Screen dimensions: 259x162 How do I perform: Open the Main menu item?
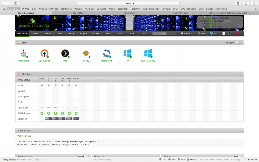coord(35,33)
